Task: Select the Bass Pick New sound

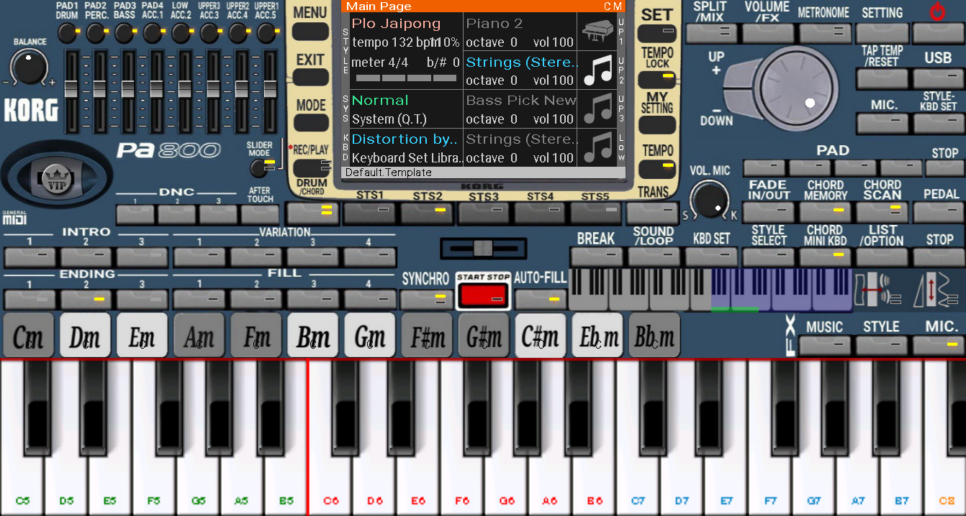Action: (x=521, y=101)
